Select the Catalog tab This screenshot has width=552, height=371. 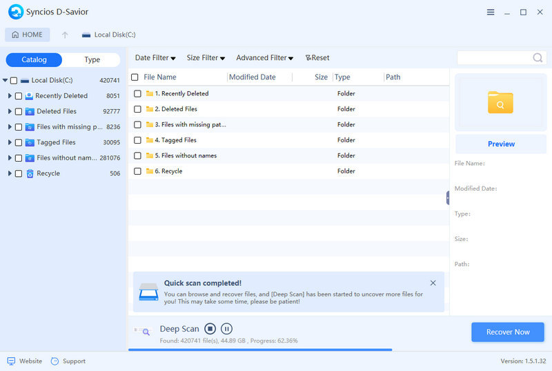[x=34, y=60]
